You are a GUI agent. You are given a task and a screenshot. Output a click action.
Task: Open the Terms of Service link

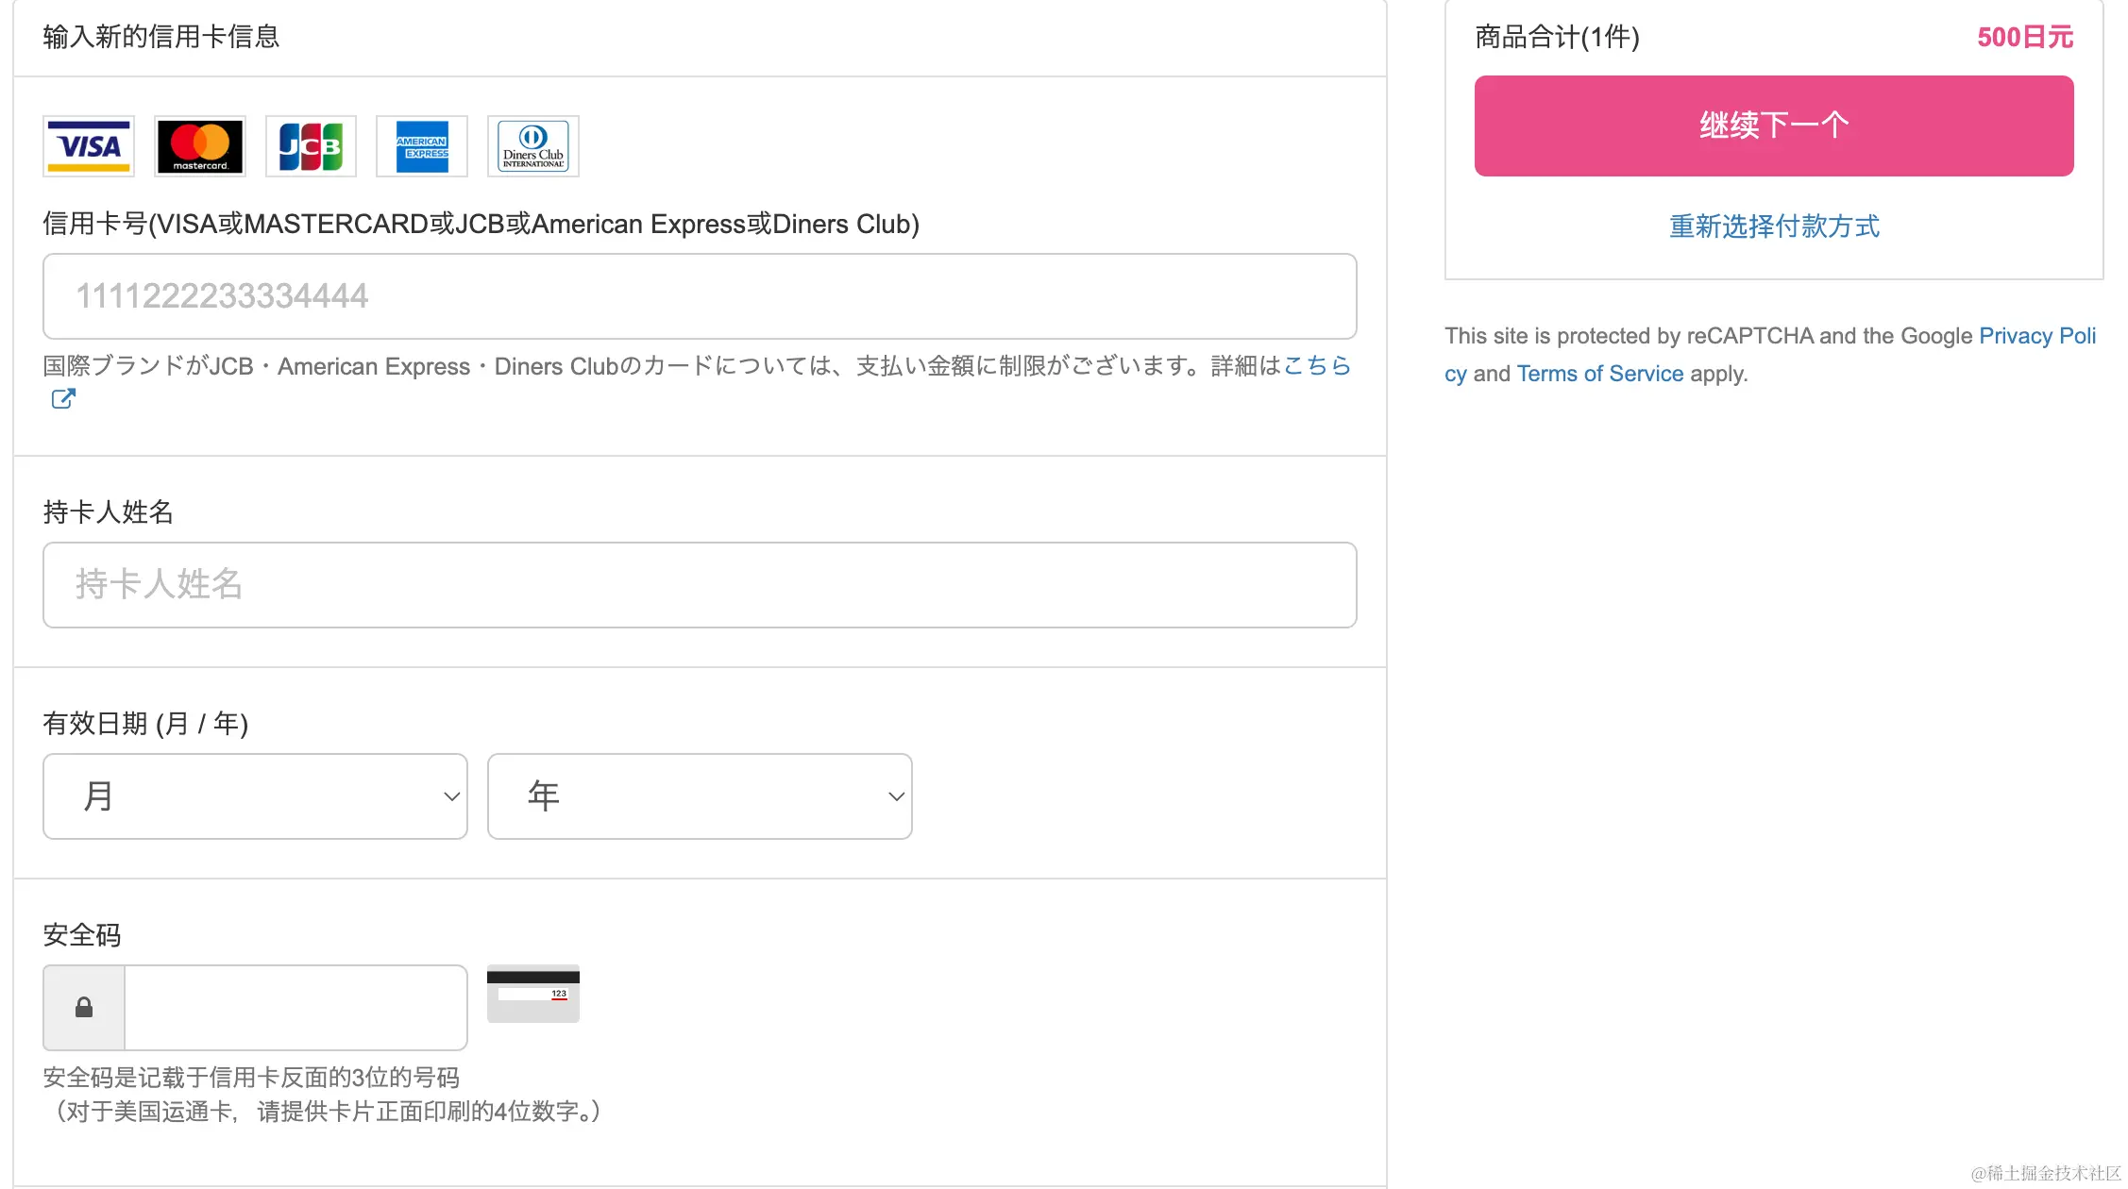pyautogui.click(x=1600, y=374)
